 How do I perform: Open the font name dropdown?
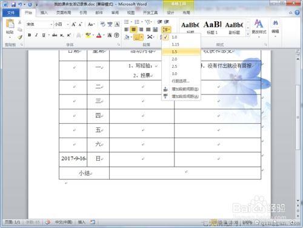coord(51,24)
